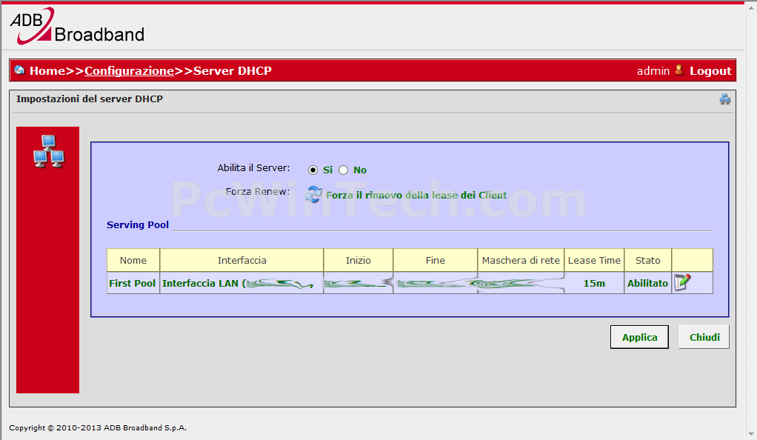Click the Fine column header
This screenshot has width=757, height=440.
pyautogui.click(x=435, y=260)
